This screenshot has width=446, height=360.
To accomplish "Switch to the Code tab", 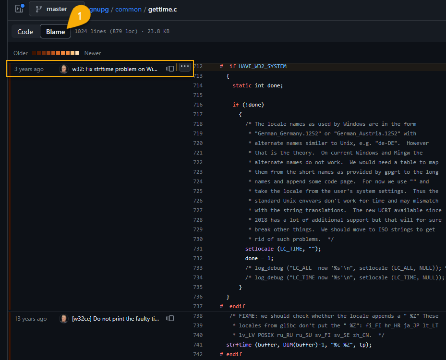I will pos(25,32).
